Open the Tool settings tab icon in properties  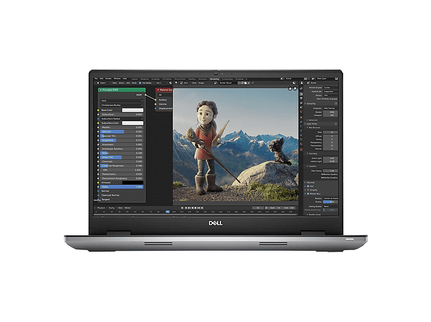coord(301,88)
